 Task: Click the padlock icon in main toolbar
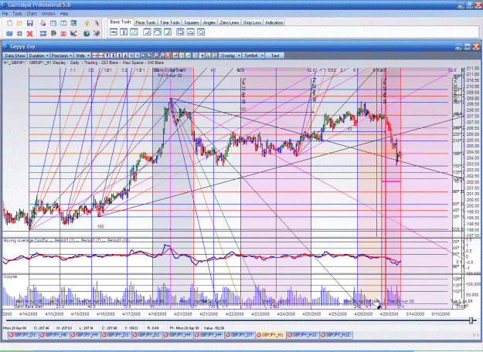87,23
